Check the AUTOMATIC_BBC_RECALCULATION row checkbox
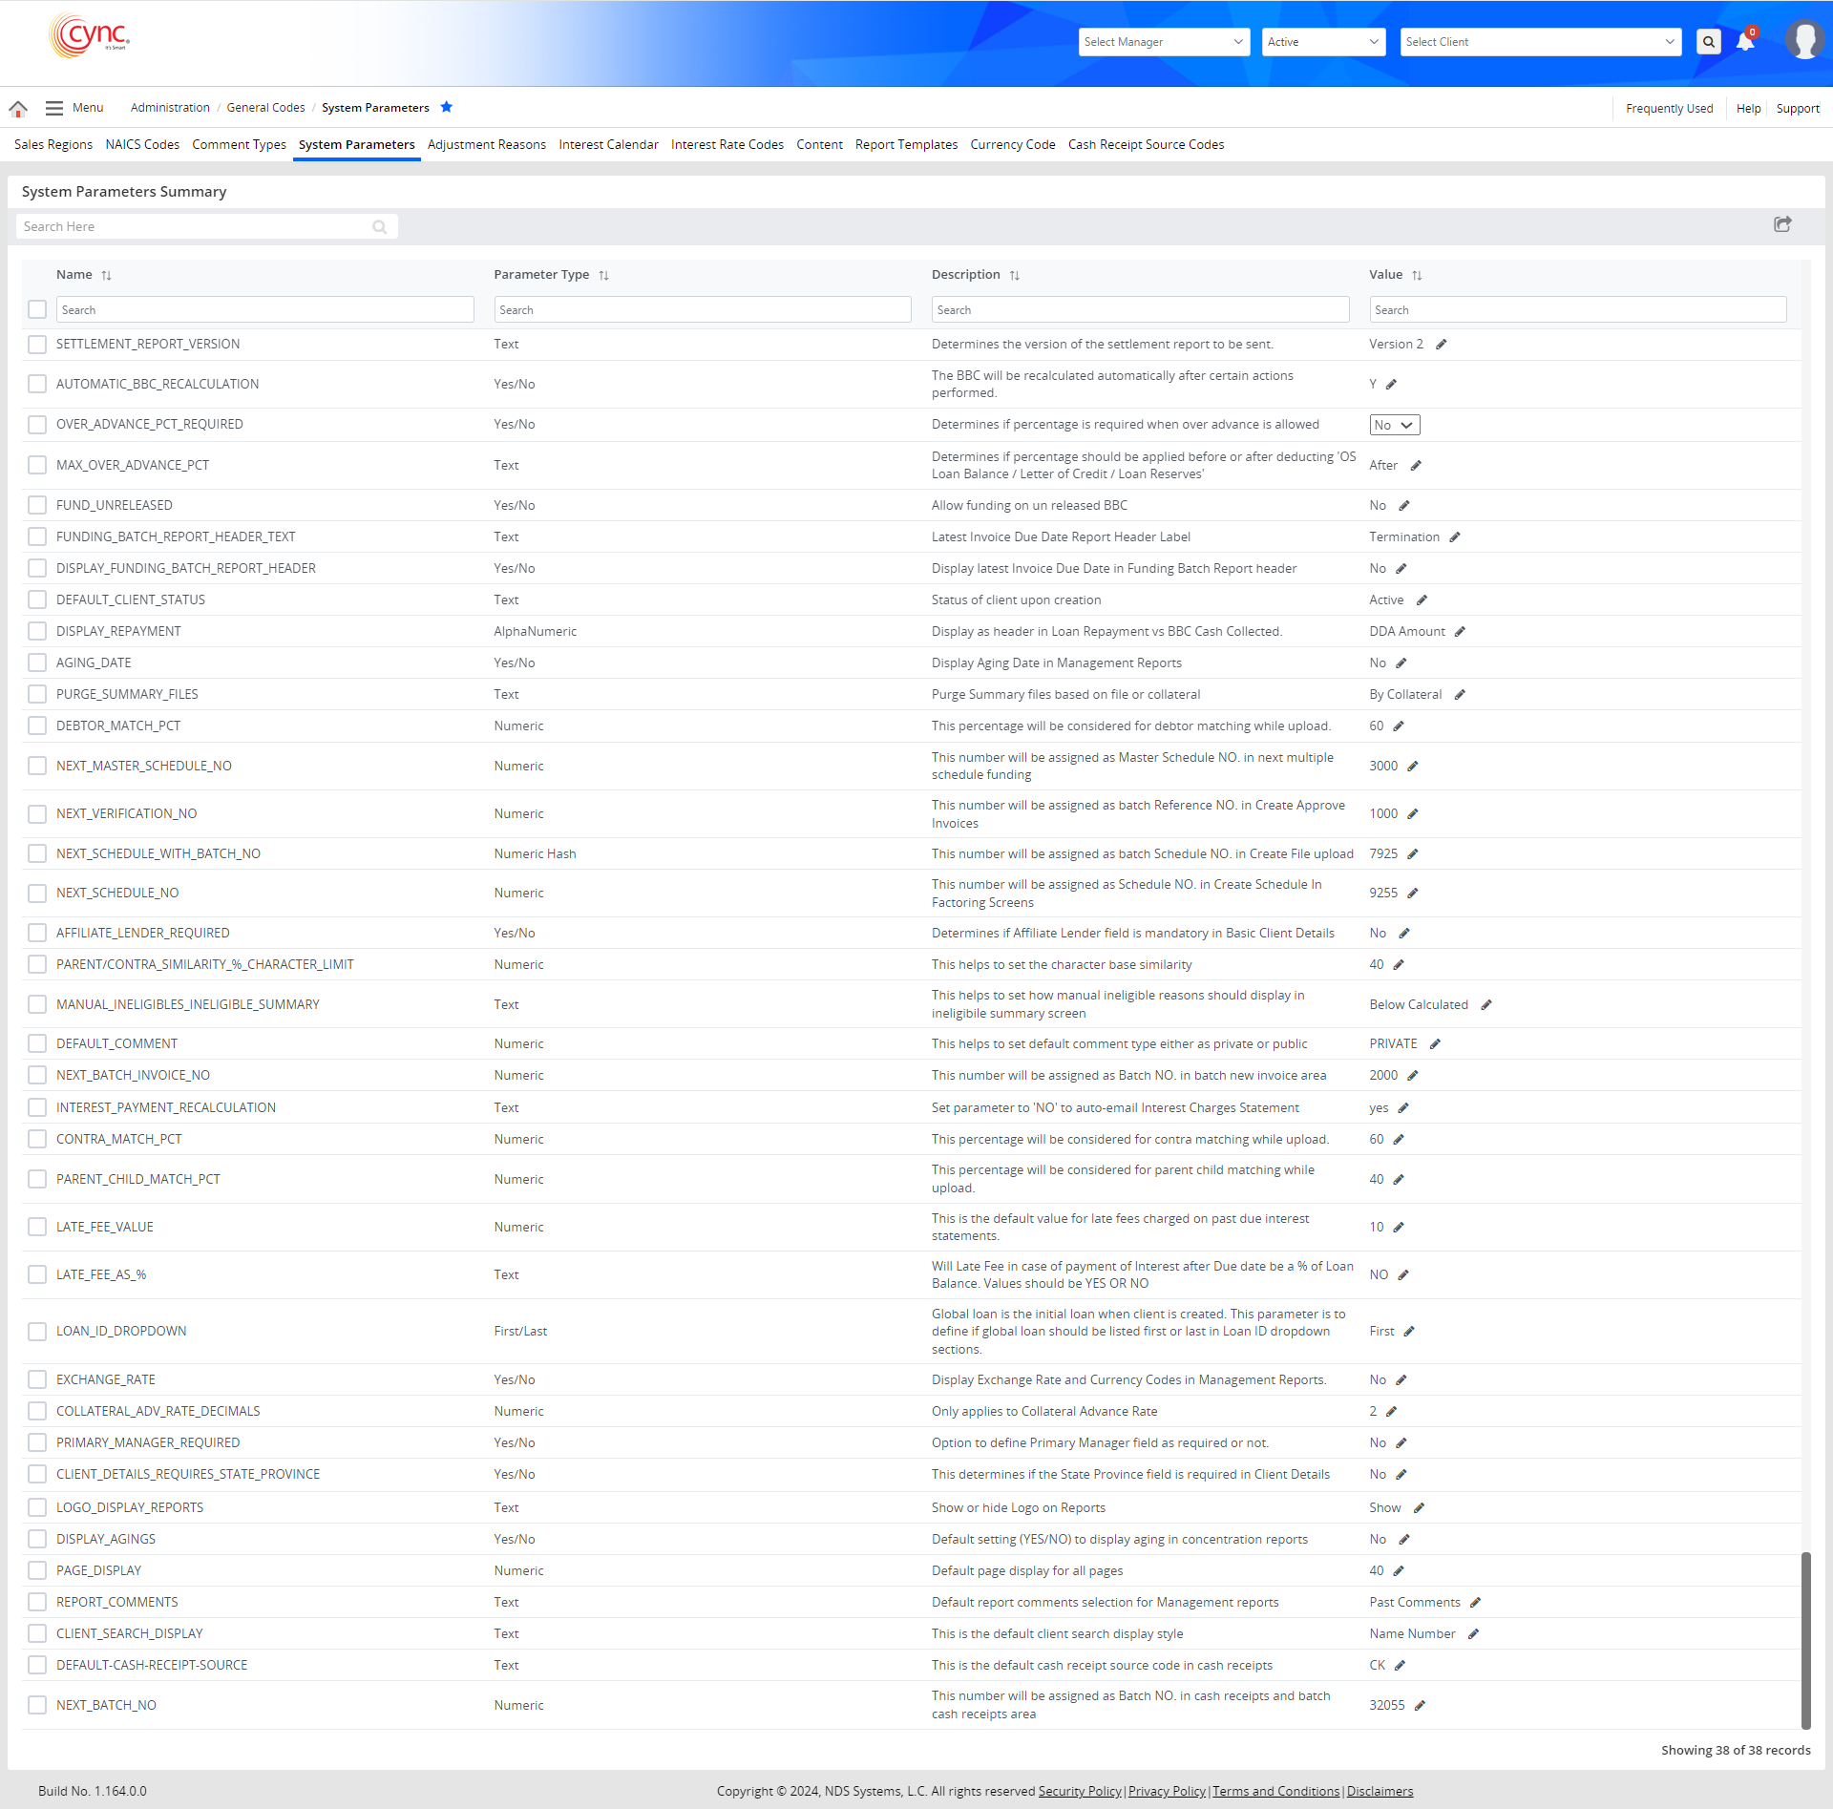1833x1809 pixels. coord(37,384)
